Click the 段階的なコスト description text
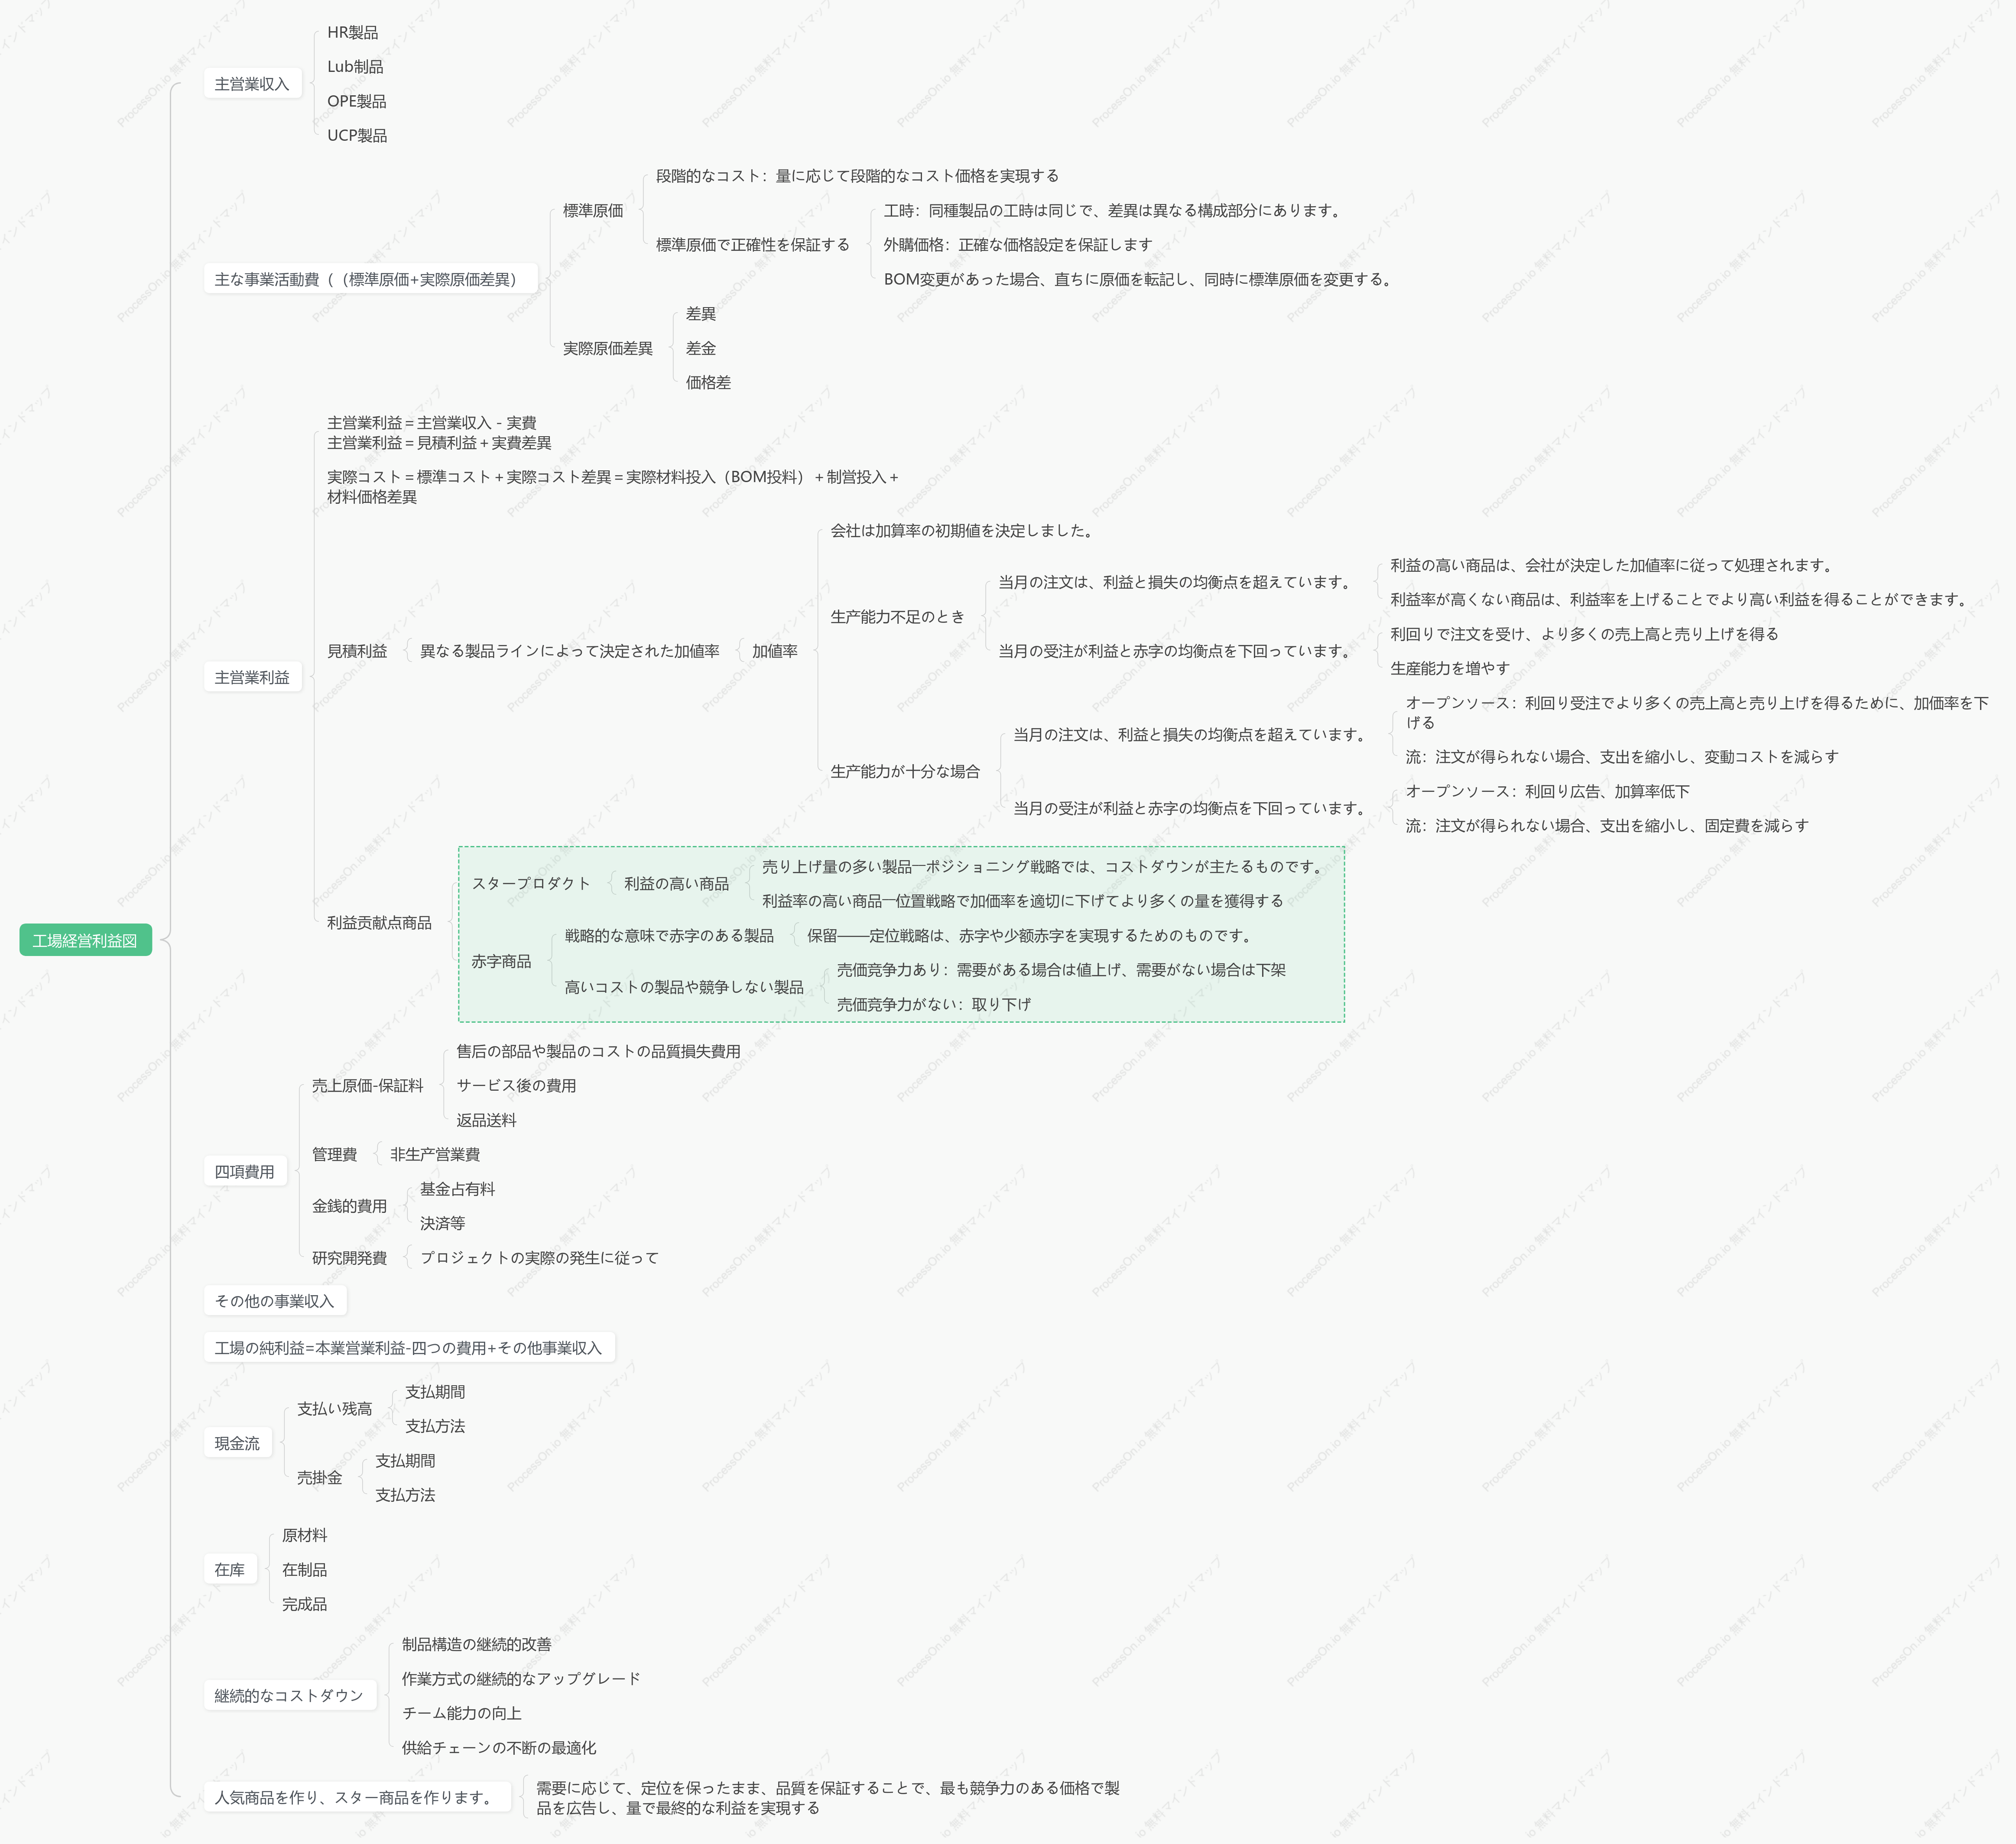This screenshot has width=2016, height=1844. [x=857, y=176]
